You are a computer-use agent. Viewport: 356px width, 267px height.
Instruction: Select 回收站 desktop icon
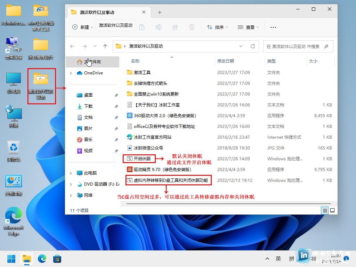[x=14, y=151]
